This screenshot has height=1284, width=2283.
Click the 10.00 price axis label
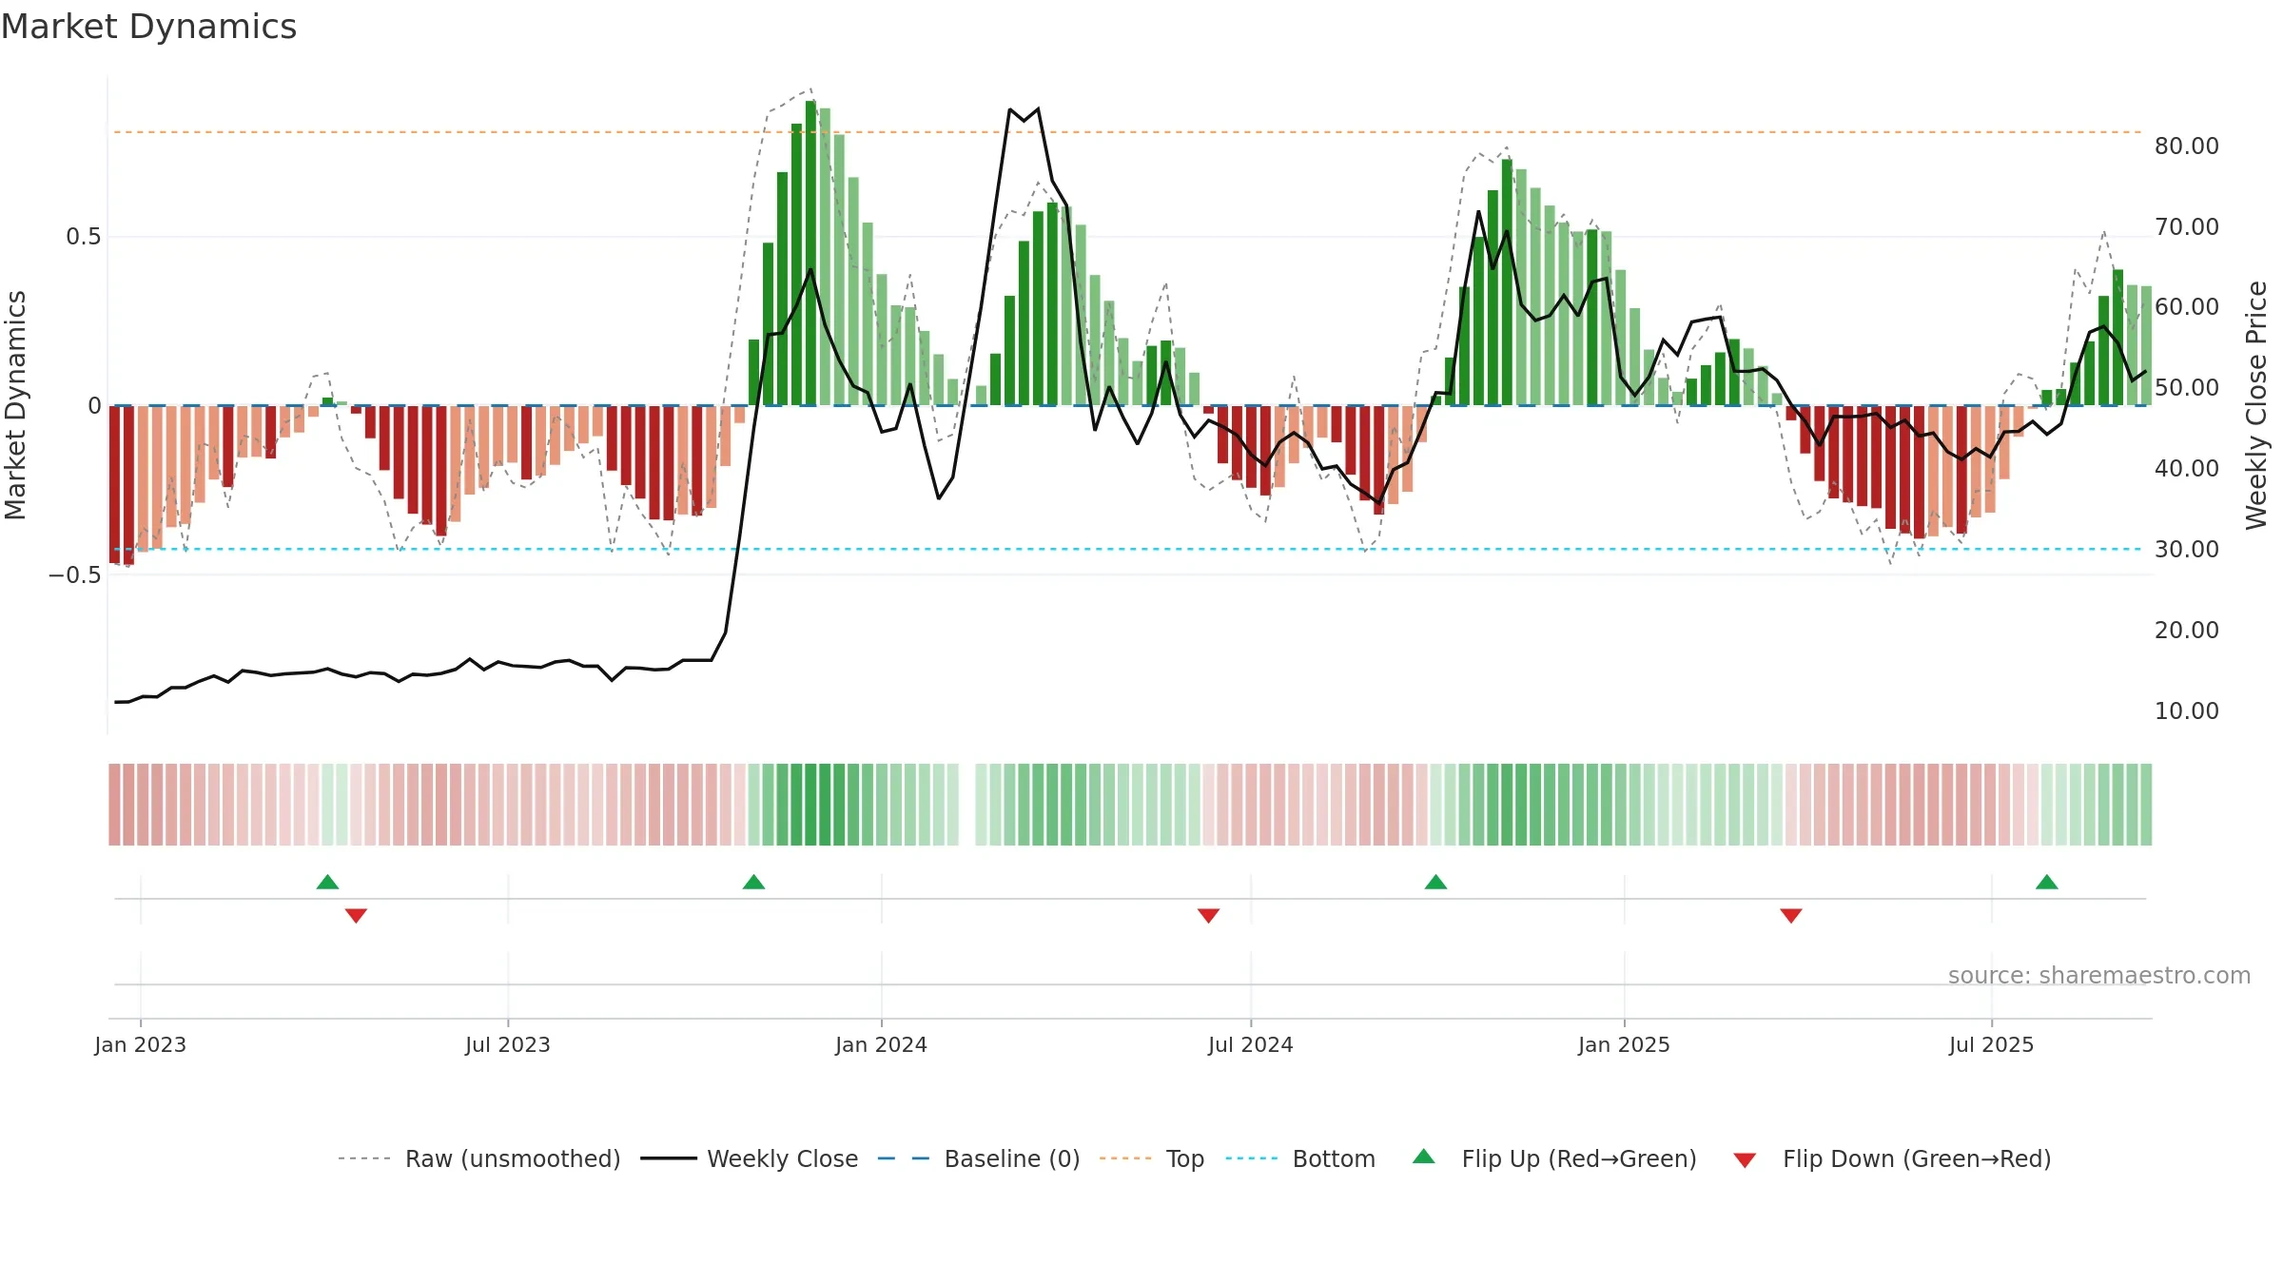tap(2187, 710)
